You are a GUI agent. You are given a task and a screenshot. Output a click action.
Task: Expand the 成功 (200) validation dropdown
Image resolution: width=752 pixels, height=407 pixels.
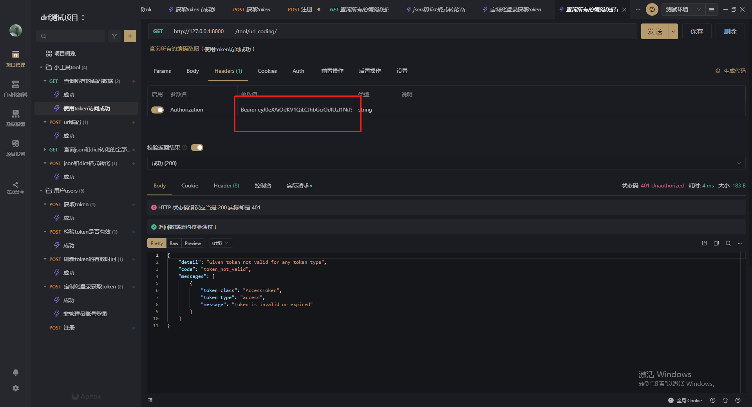coord(739,163)
